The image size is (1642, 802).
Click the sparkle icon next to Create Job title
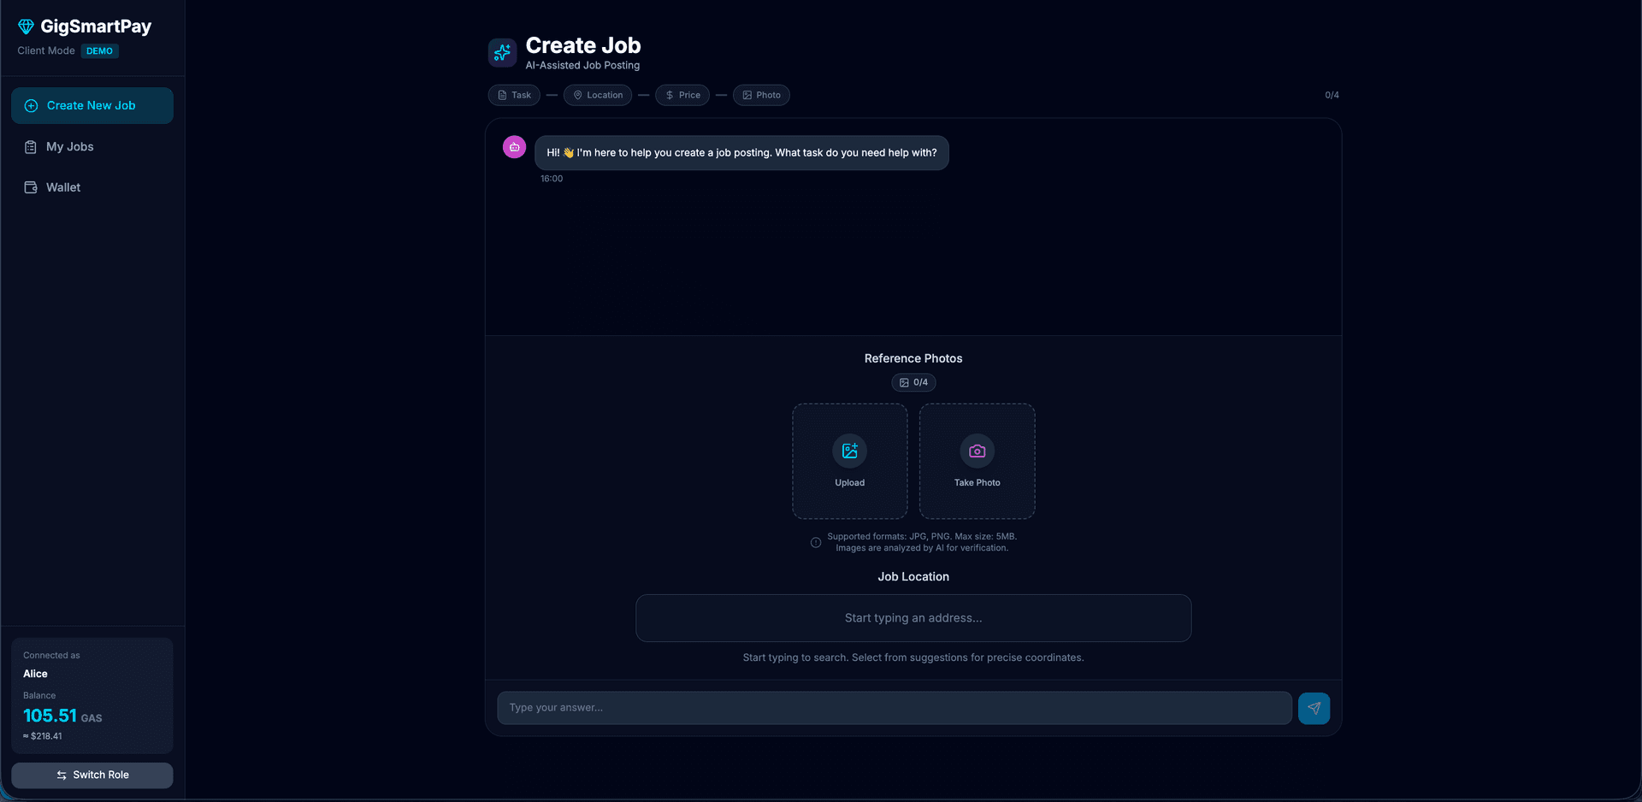tap(502, 52)
